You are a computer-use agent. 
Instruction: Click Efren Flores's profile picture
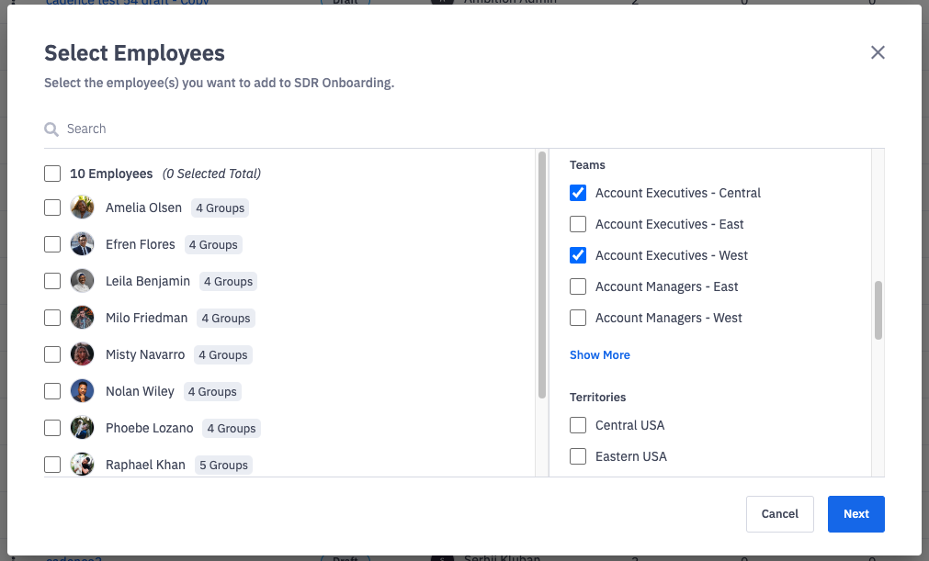[83, 244]
